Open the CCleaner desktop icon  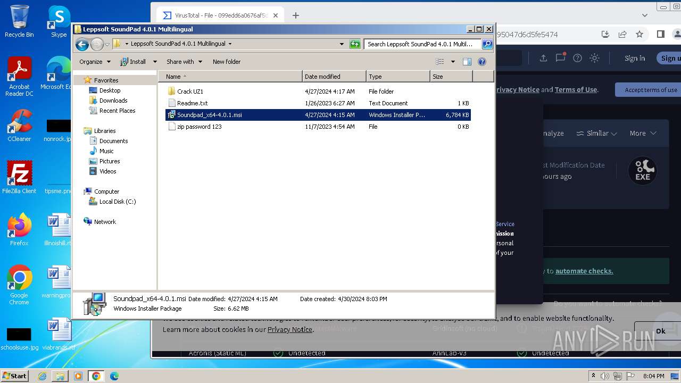(x=19, y=126)
